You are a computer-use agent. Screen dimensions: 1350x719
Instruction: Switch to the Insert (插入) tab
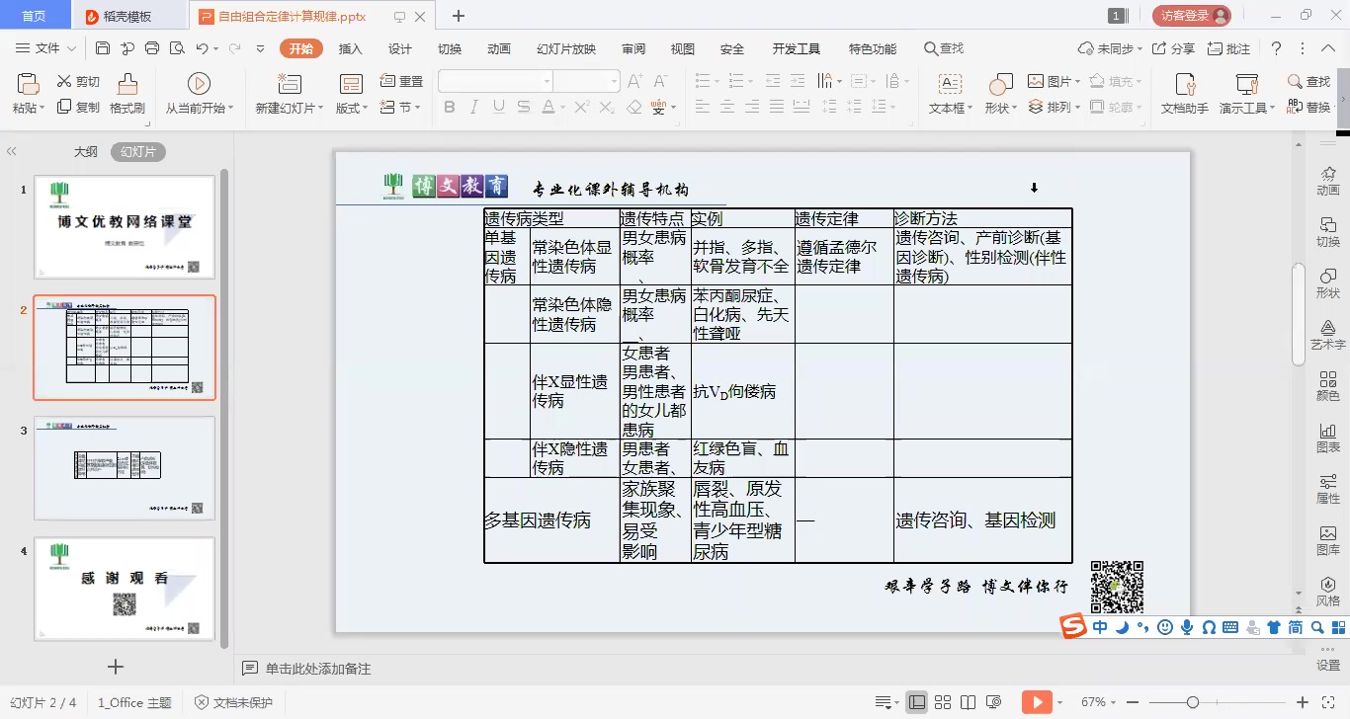(351, 48)
